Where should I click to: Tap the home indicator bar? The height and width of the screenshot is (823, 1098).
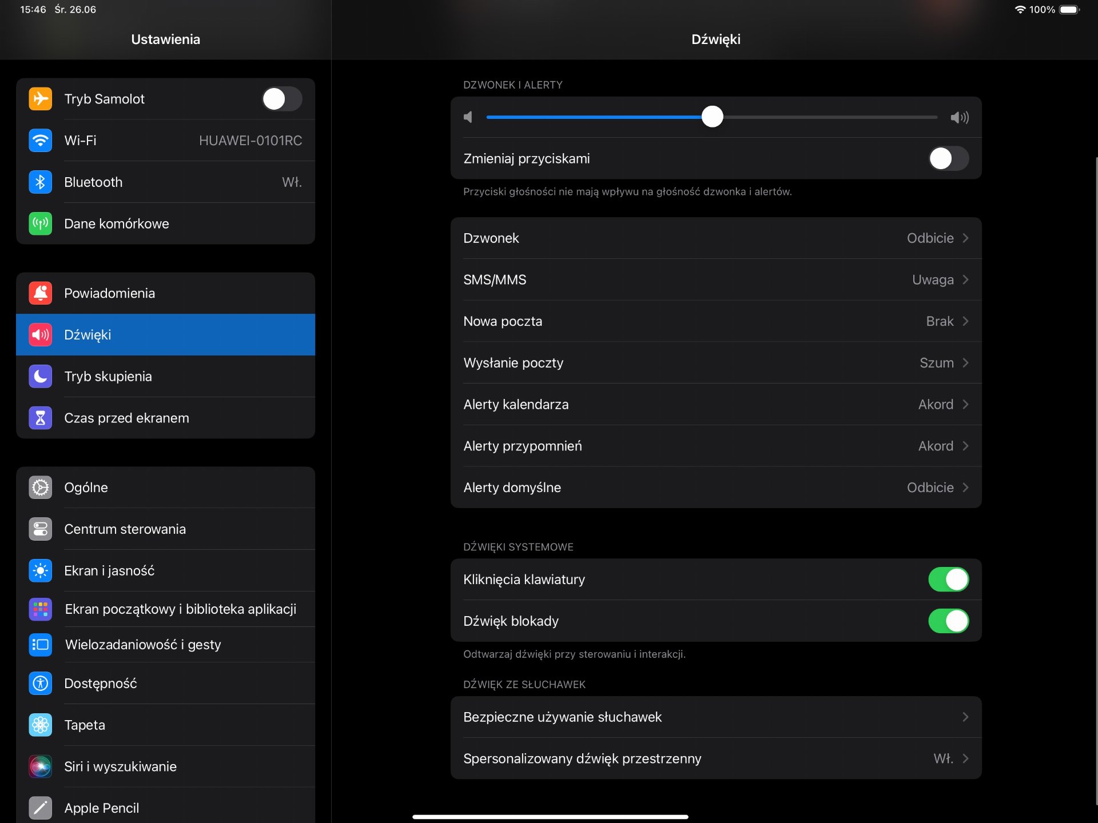click(550, 817)
